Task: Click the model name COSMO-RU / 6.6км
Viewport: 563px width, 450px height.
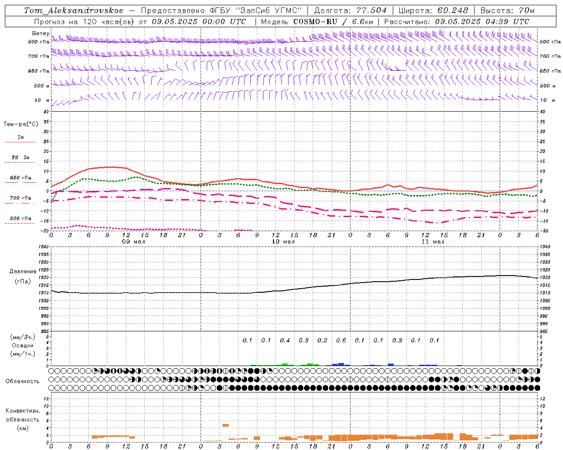Action: tap(333, 22)
